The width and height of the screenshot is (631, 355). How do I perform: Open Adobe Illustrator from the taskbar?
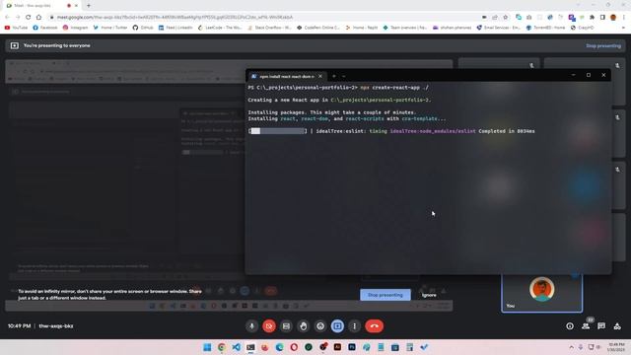[337, 347]
